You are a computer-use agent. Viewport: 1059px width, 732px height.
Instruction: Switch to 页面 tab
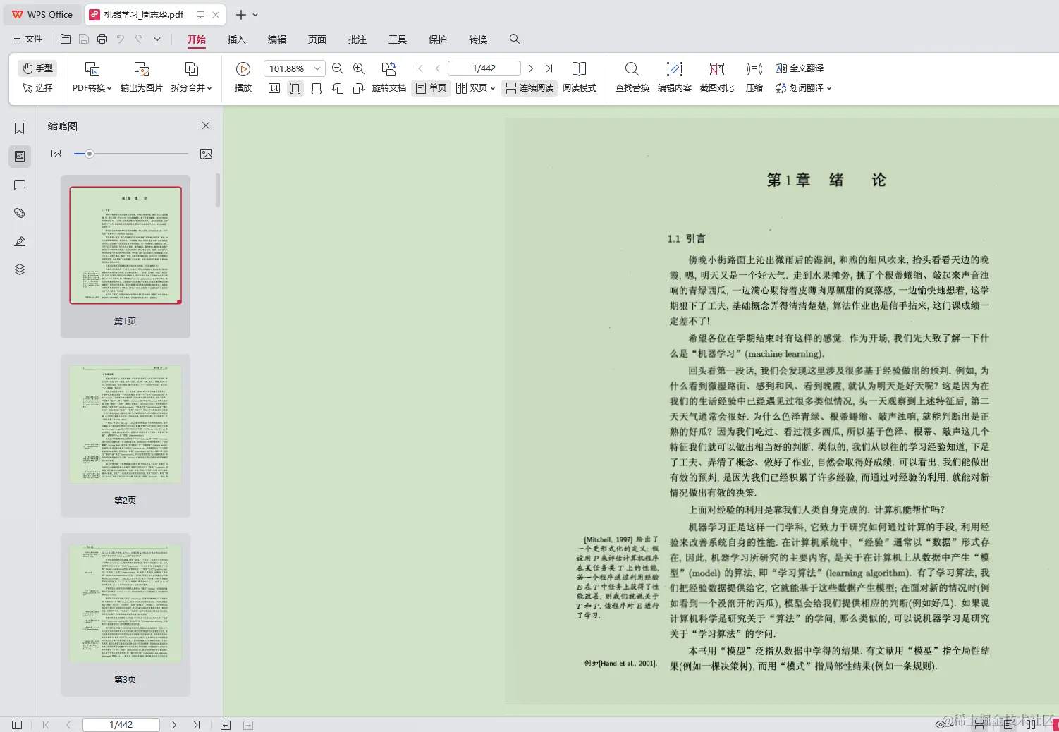(317, 39)
